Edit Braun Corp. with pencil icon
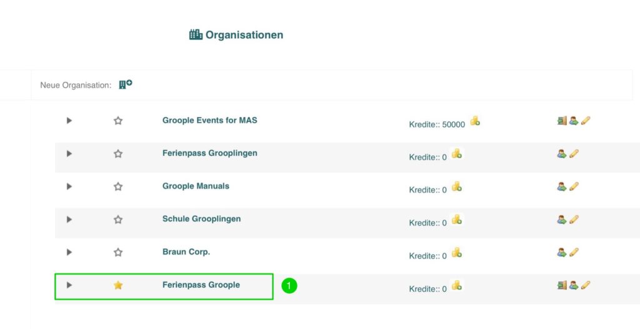 pos(574,252)
